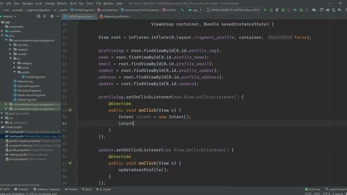Open the Refactor menu
This screenshot has height=195, width=347.
[x=62, y=3]
